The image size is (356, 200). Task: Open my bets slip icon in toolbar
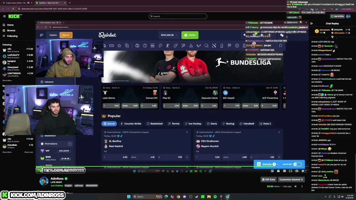point(127,46)
